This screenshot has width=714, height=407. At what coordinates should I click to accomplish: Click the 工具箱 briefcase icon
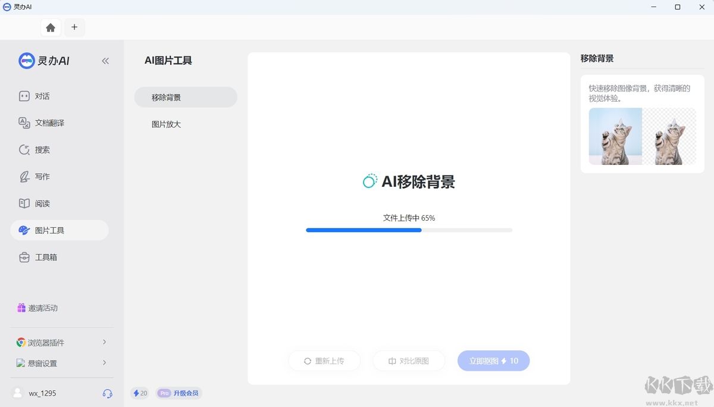tap(24, 257)
